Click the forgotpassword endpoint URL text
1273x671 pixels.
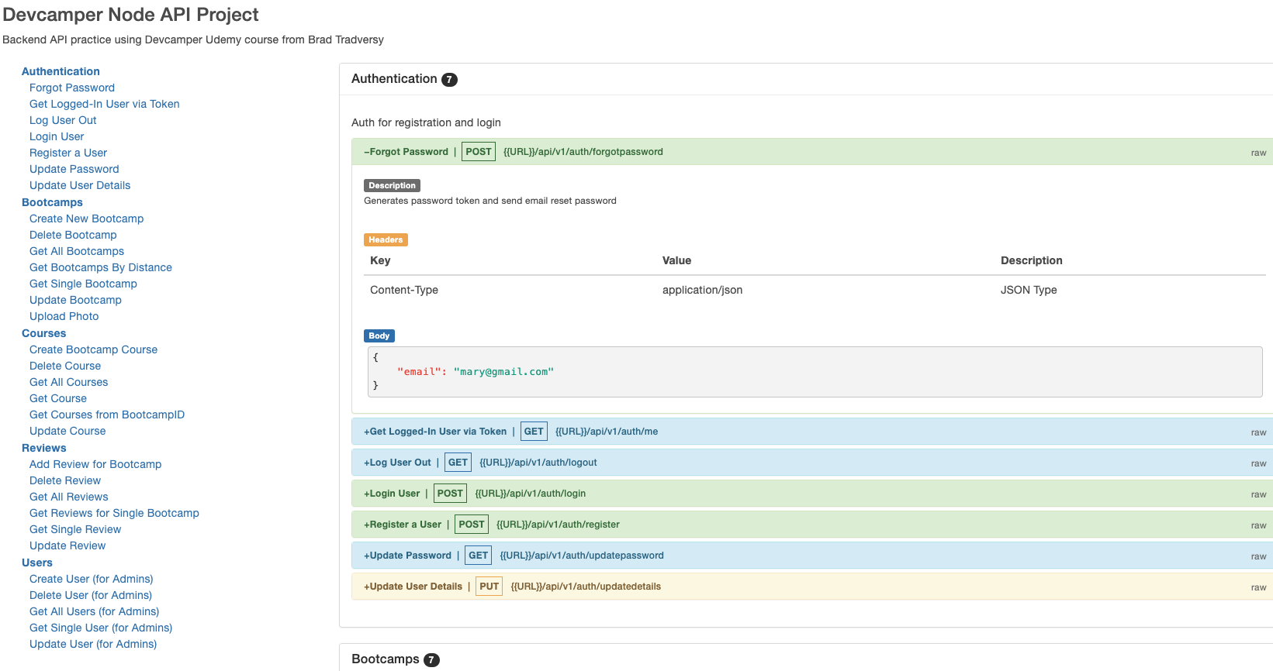point(583,152)
